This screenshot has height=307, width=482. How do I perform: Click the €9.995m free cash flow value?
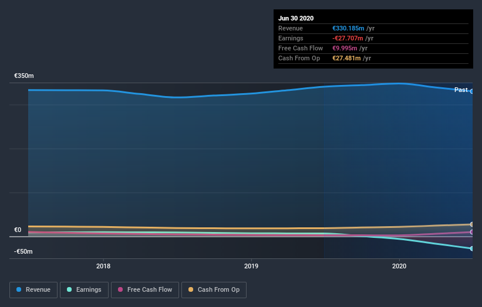tap(345, 48)
